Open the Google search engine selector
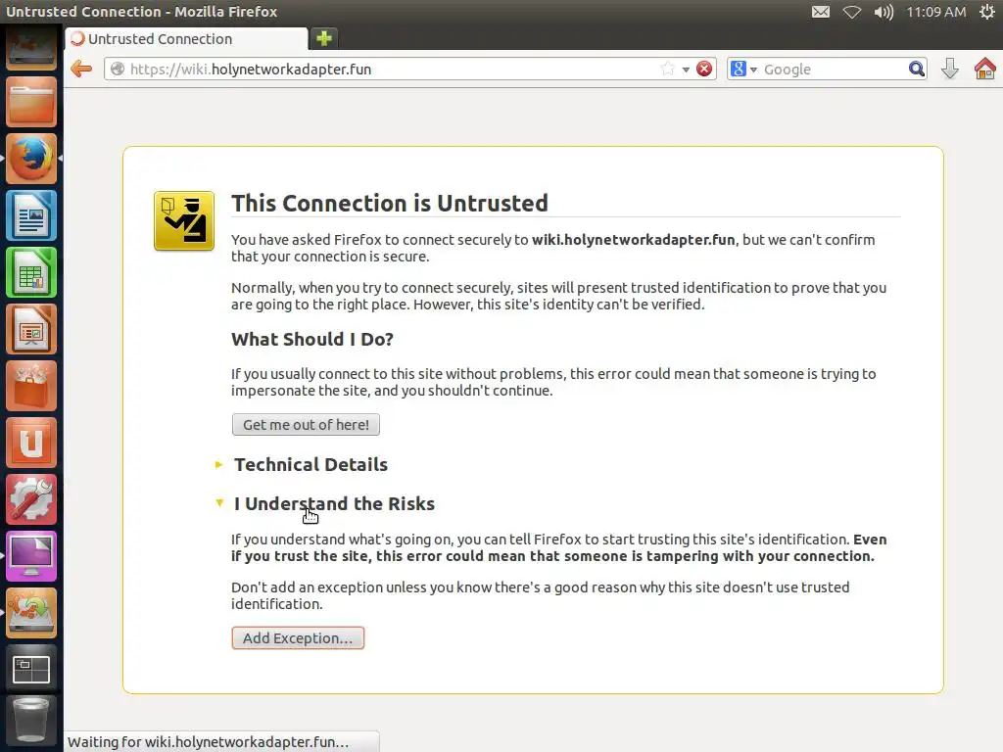The height and width of the screenshot is (752, 1003). tap(743, 70)
